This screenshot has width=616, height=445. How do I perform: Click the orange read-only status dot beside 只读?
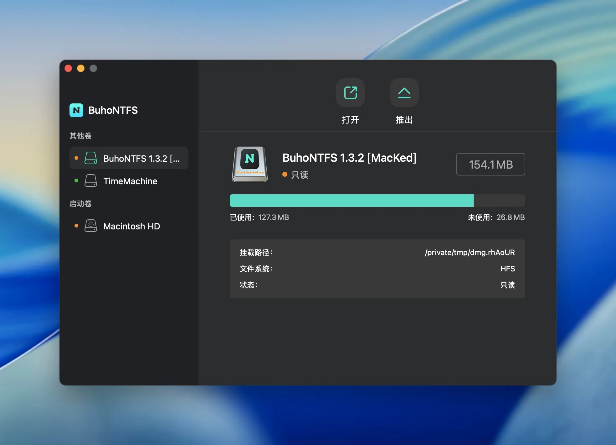point(285,175)
